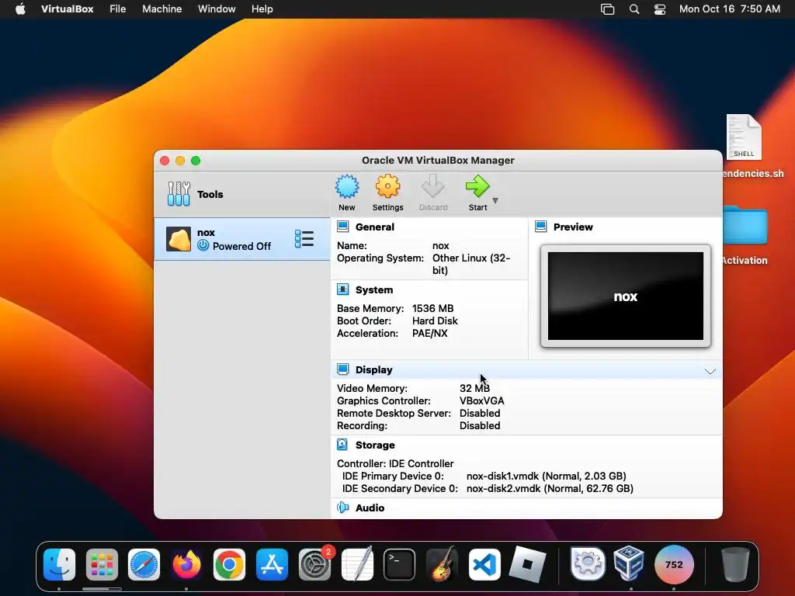
Task: Open Settings gear icon in toolbar
Action: click(x=388, y=187)
